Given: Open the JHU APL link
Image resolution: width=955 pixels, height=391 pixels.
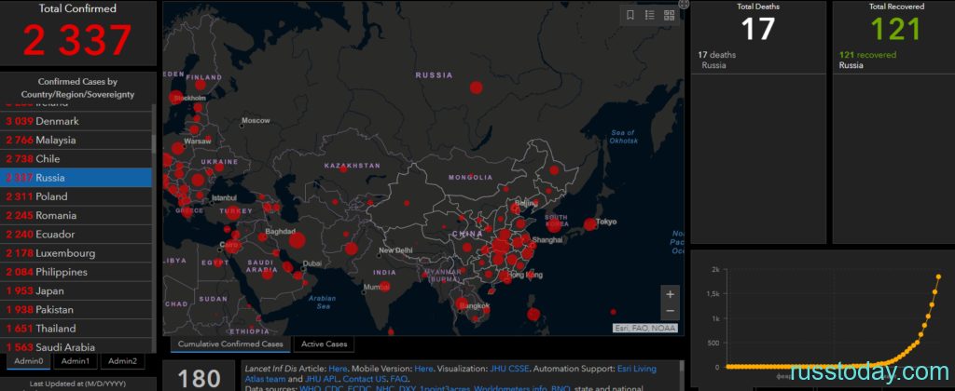Looking at the screenshot, I should pos(321,379).
